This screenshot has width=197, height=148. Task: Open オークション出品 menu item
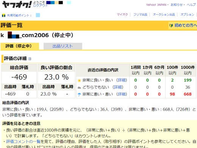164,15
